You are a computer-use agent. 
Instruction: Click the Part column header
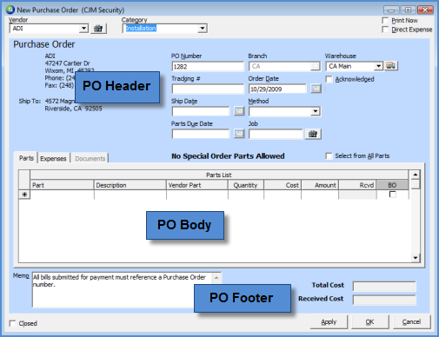point(62,185)
